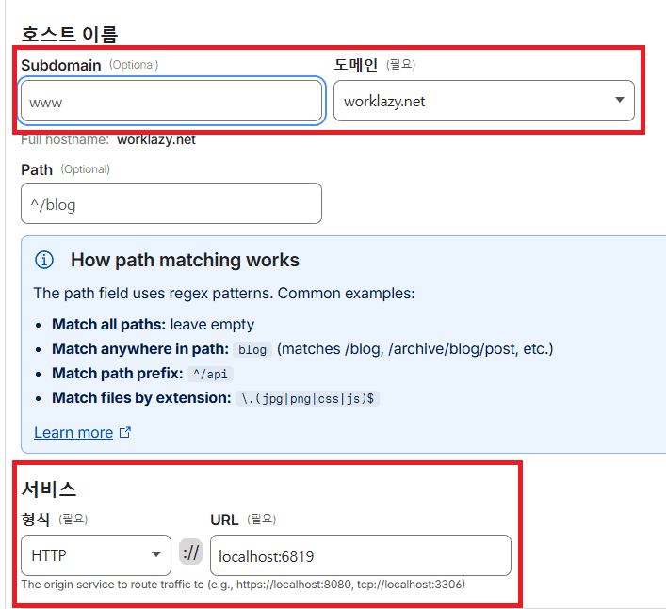Click the Subdomain field label
Screen dimensions: 666x609
(61, 65)
